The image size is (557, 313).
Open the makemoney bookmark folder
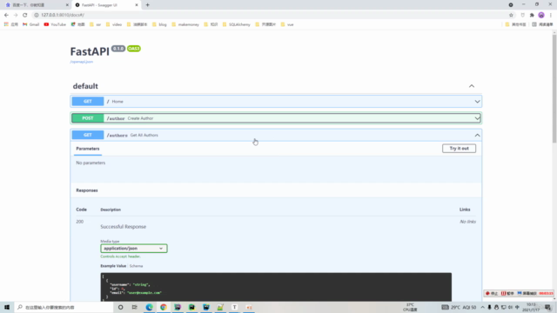click(x=185, y=24)
